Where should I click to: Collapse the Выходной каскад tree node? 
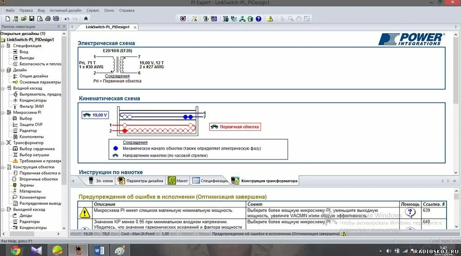(x=3, y=210)
